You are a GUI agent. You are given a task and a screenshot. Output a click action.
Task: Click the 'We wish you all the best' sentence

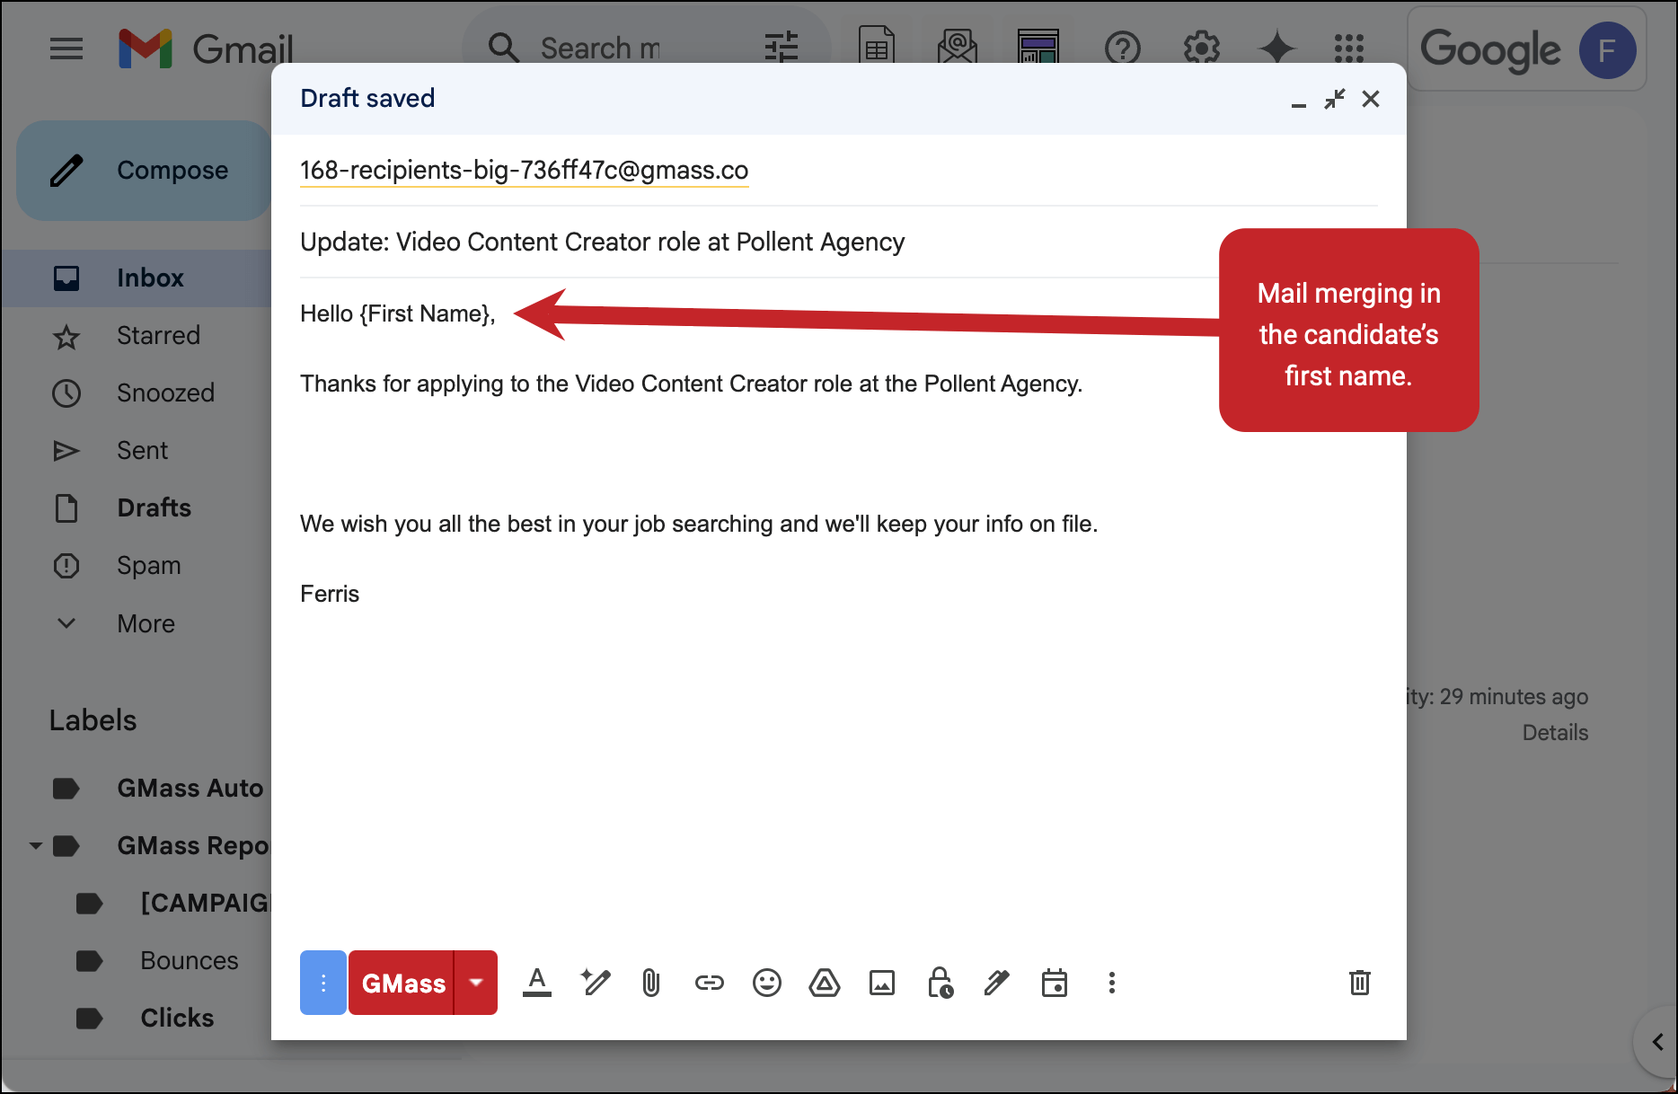click(699, 524)
